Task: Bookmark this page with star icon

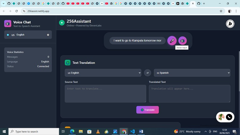Action: tap(221, 11)
